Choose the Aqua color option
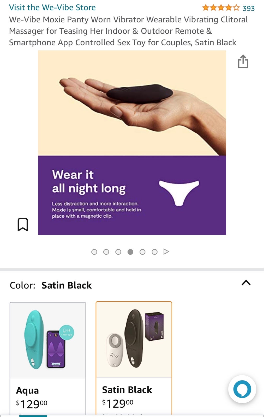 click(48, 358)
